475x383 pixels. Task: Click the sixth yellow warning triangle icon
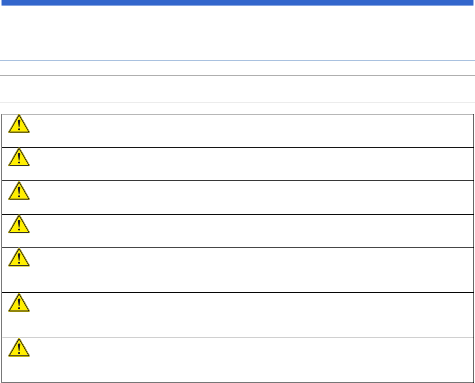coord(19,303)
